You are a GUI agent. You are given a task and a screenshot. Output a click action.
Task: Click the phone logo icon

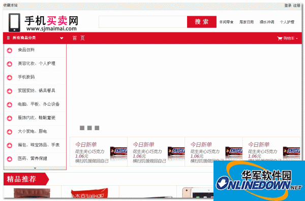pyautogui.click(x=14, y=22)
